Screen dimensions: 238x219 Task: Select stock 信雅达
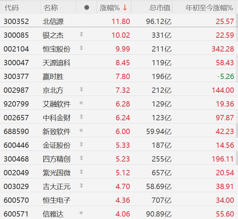coord(53,214)
